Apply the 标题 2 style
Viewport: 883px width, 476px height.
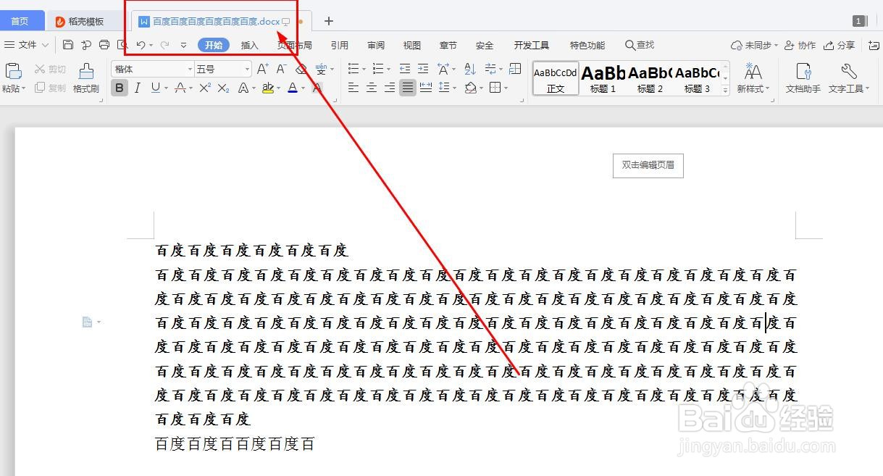click(650, 78)
